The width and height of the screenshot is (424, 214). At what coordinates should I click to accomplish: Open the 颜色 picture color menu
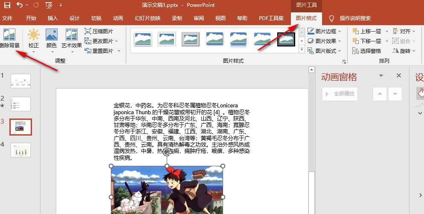click(x=51, y=41)
